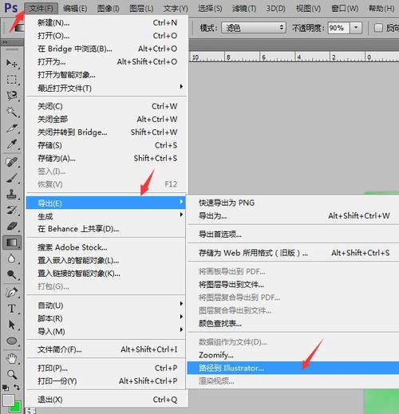
Task: Expand the 生成 submenu
Action: [105, 216]
